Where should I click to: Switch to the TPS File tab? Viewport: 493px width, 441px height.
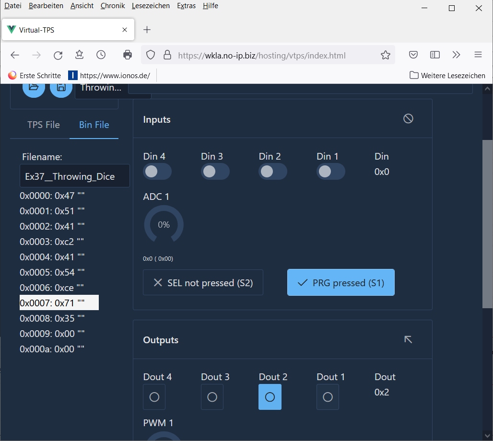[x=44, y=125]
